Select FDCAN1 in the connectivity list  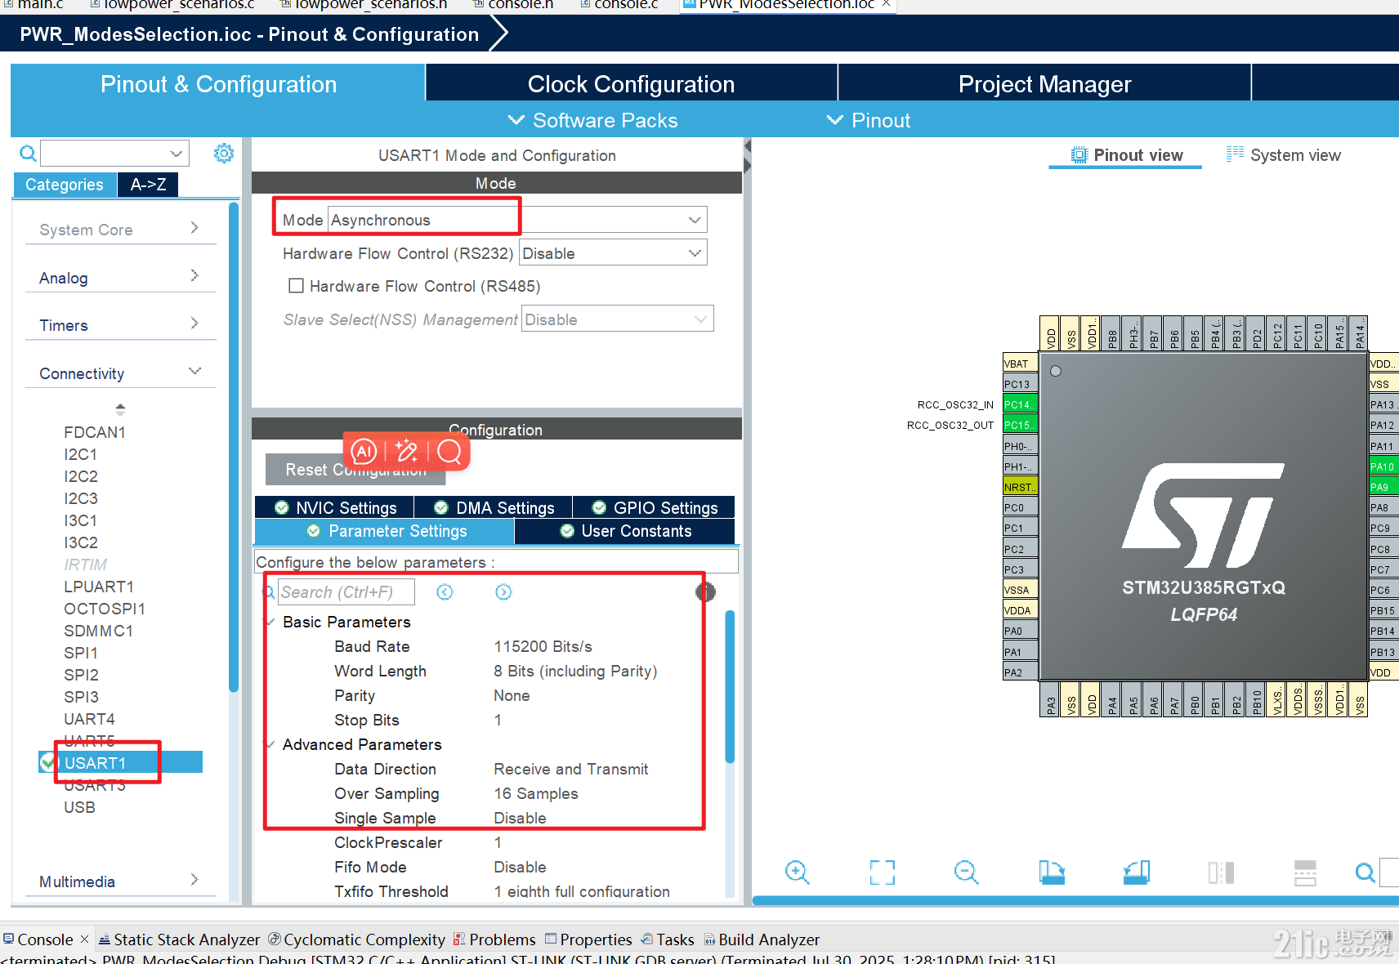[x=95, y=432]
